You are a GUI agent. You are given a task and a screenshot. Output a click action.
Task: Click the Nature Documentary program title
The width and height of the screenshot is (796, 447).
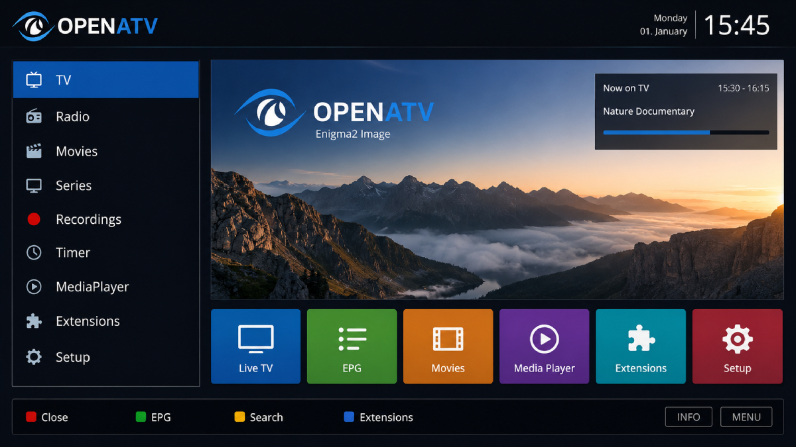[649, 111]
